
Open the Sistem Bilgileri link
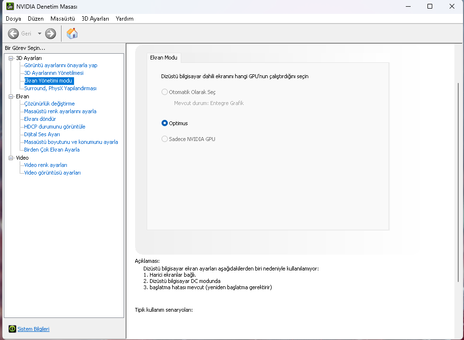coord(34,329)
